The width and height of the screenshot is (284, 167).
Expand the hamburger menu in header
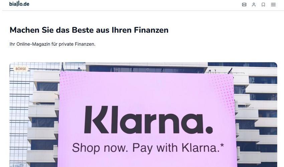pos(273,5)
